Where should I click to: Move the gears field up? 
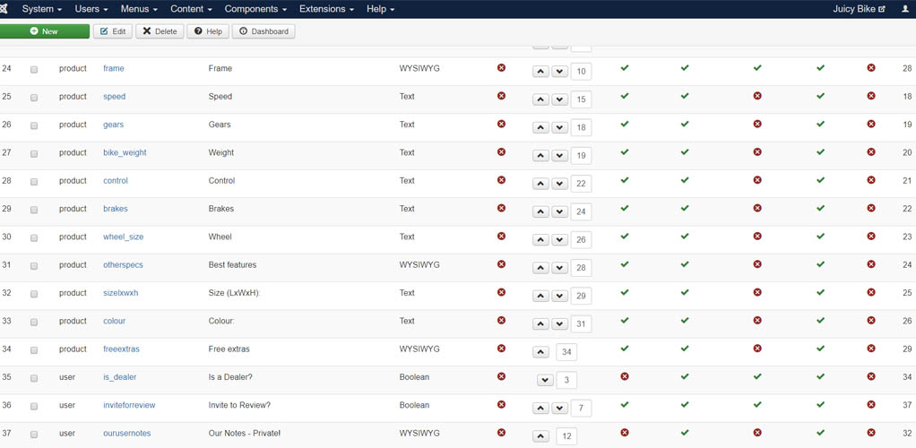coord(541,127)
